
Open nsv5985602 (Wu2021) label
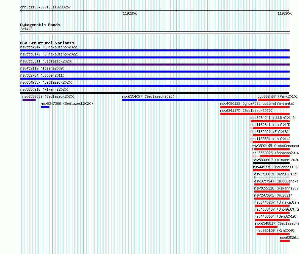(x=273, y=195)
